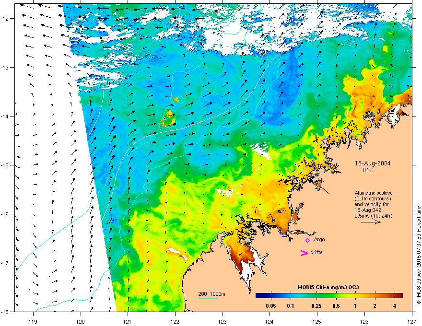Click the latitude axis label -15
The width and height of the screenshot is (422, 326).
(5, 165)
